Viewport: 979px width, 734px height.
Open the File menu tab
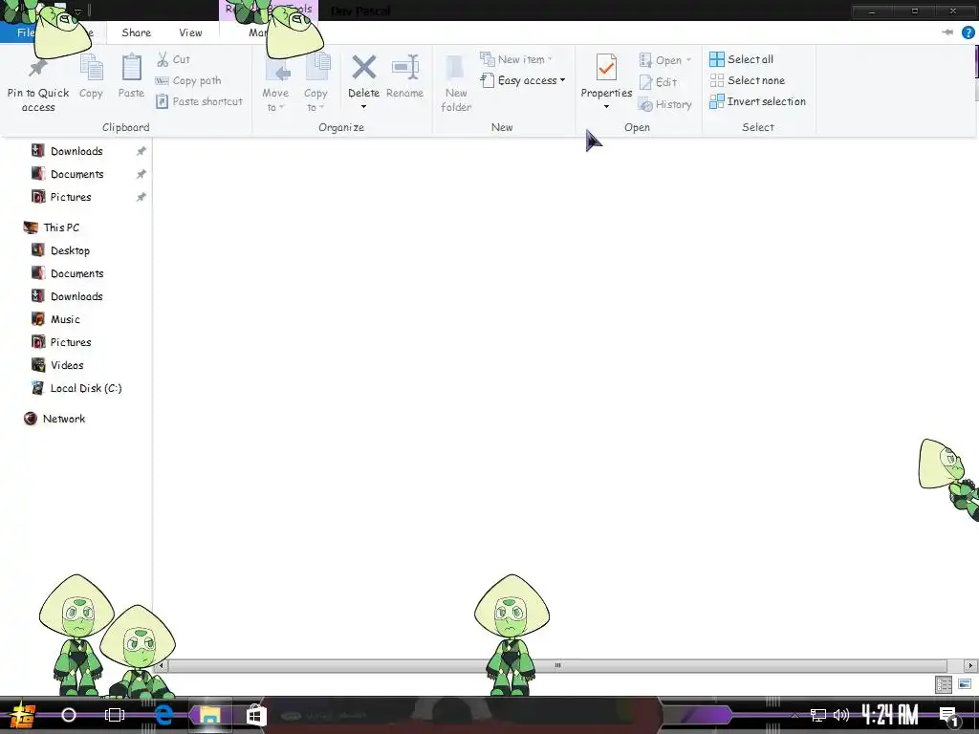(26, 32)
